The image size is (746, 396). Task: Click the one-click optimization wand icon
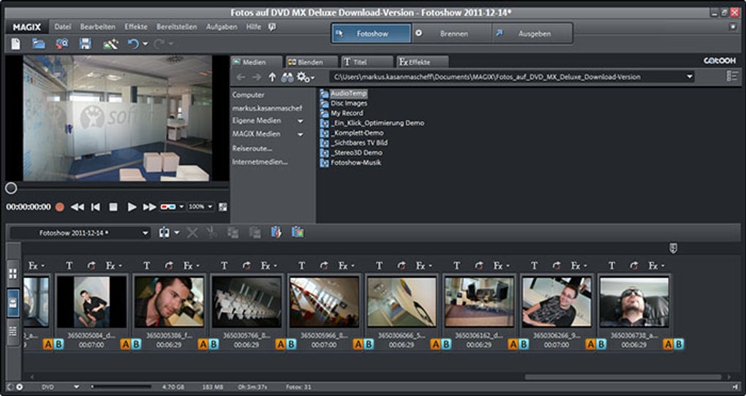pos(110,44)
